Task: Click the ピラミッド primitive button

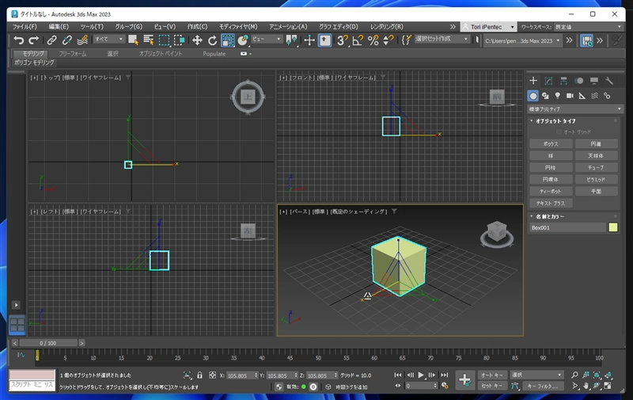Action: pos(597,179)
